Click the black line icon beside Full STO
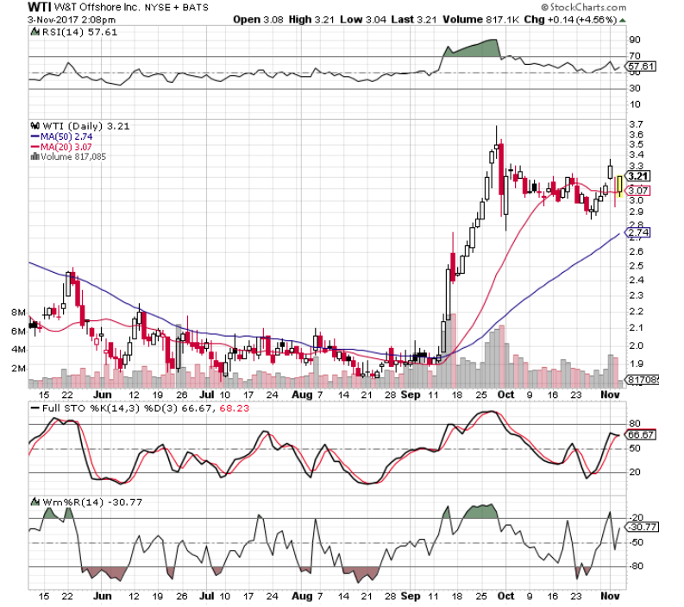The width and height of the screenshot is (684, 607). pos(34,407)
